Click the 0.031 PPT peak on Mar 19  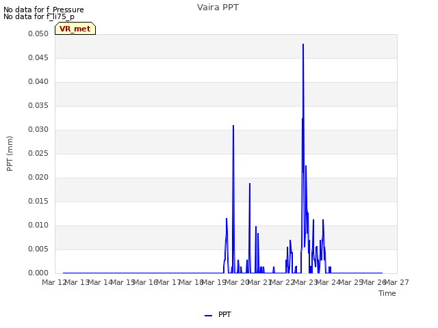click(x=233, y=126)
